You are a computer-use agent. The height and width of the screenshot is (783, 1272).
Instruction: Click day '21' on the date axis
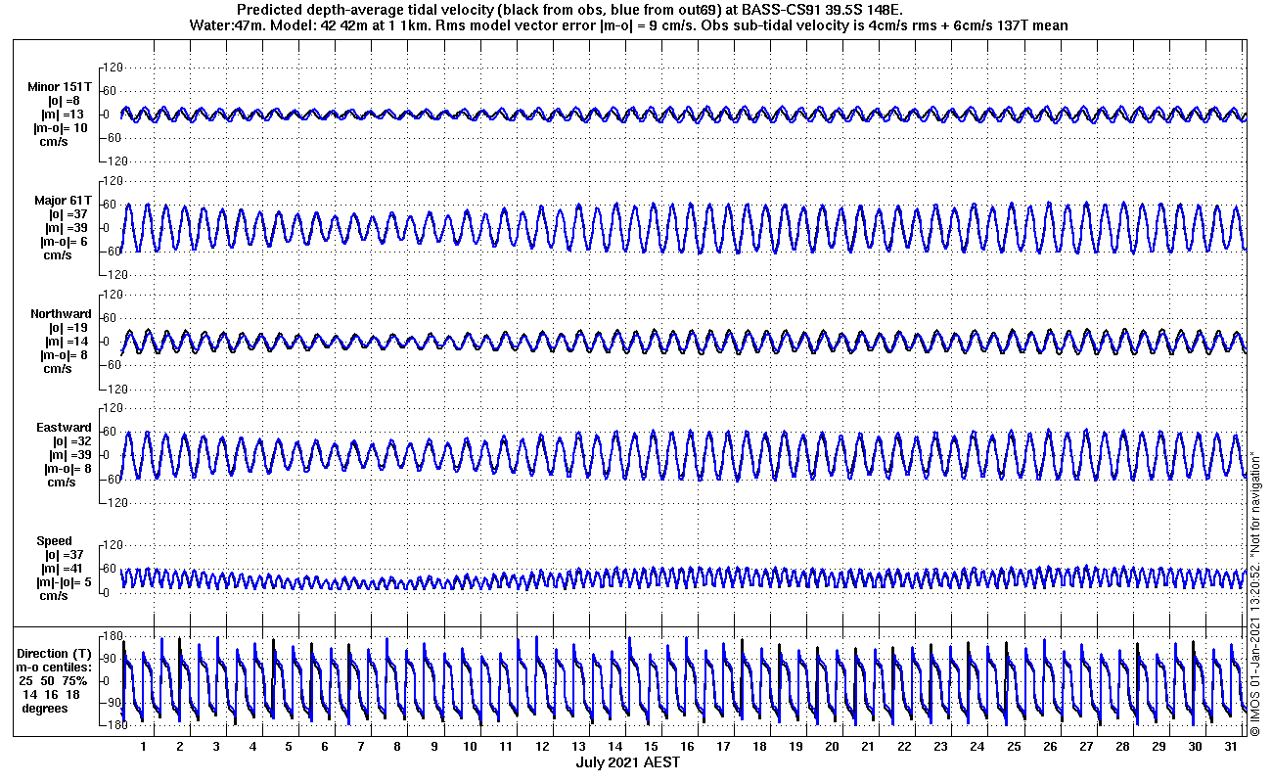point(868,747)
